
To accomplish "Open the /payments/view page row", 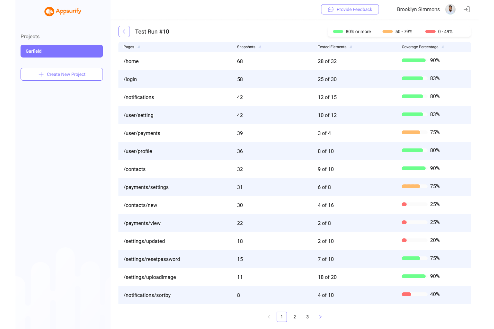I will coord(294,223).
